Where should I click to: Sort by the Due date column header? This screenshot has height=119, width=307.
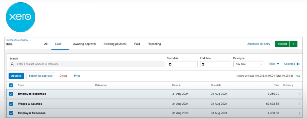point(216,85)
